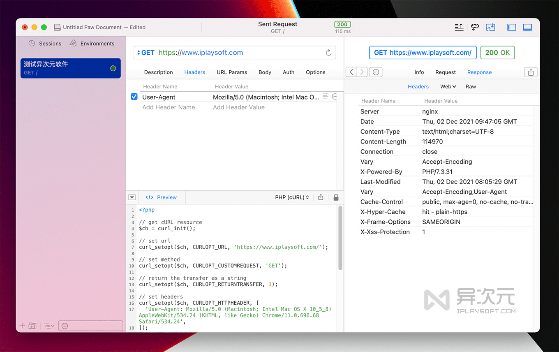
Task: Toggle the left sidebar layout icon
Action: [512, 27]
